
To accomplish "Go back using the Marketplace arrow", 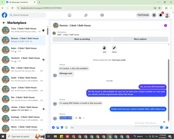I will [4, 23].
